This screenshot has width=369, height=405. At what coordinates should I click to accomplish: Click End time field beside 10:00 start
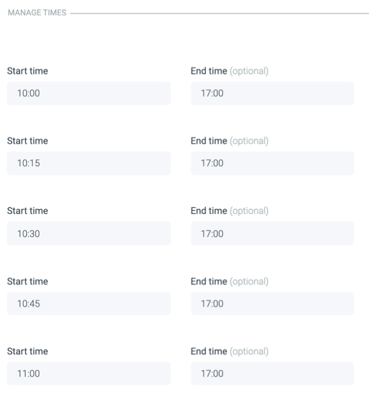(272, 94)
